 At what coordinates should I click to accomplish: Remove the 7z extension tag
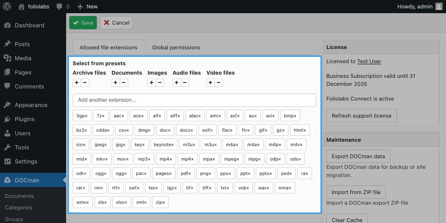[x=104, y=116]
